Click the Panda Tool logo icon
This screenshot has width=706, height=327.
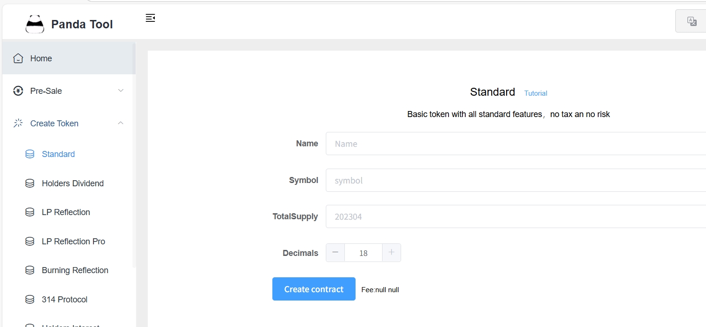[35, 24]
